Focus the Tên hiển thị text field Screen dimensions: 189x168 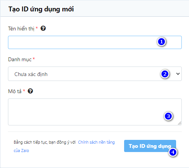pos(95,42)
